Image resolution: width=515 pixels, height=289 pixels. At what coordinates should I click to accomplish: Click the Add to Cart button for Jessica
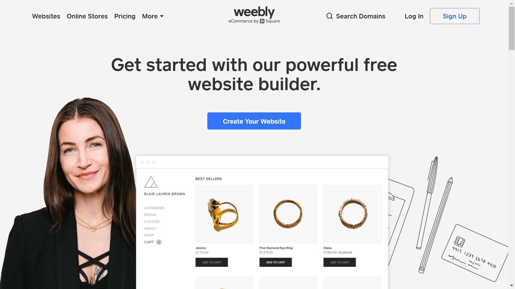click(x=212, y=262)
